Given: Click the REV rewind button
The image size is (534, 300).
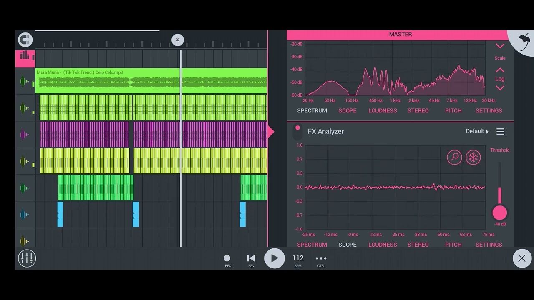Looking at the screenshot, I should [251, 261].
